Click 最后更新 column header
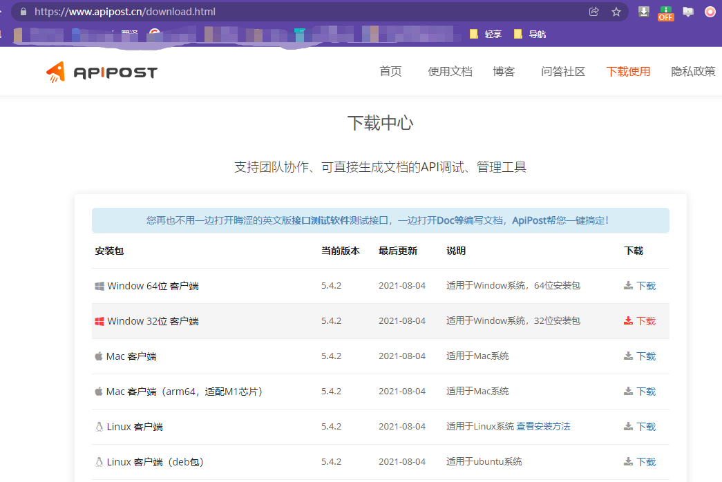Image resolution: width=722 pixels, height=482 pixels. (398, 251)
